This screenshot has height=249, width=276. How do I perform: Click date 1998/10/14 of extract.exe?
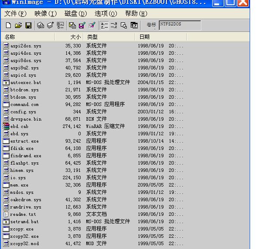click(151, 141)
